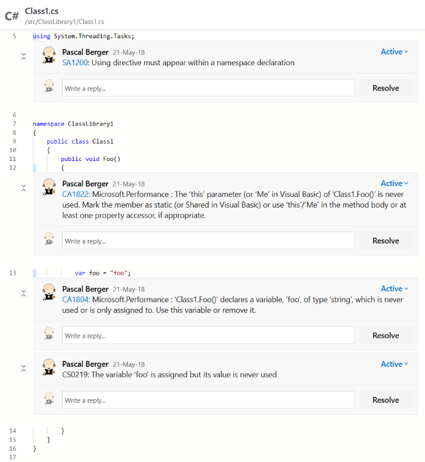
Task: Open the Active status dropdown on SA1200 thread
Action: 394,52
